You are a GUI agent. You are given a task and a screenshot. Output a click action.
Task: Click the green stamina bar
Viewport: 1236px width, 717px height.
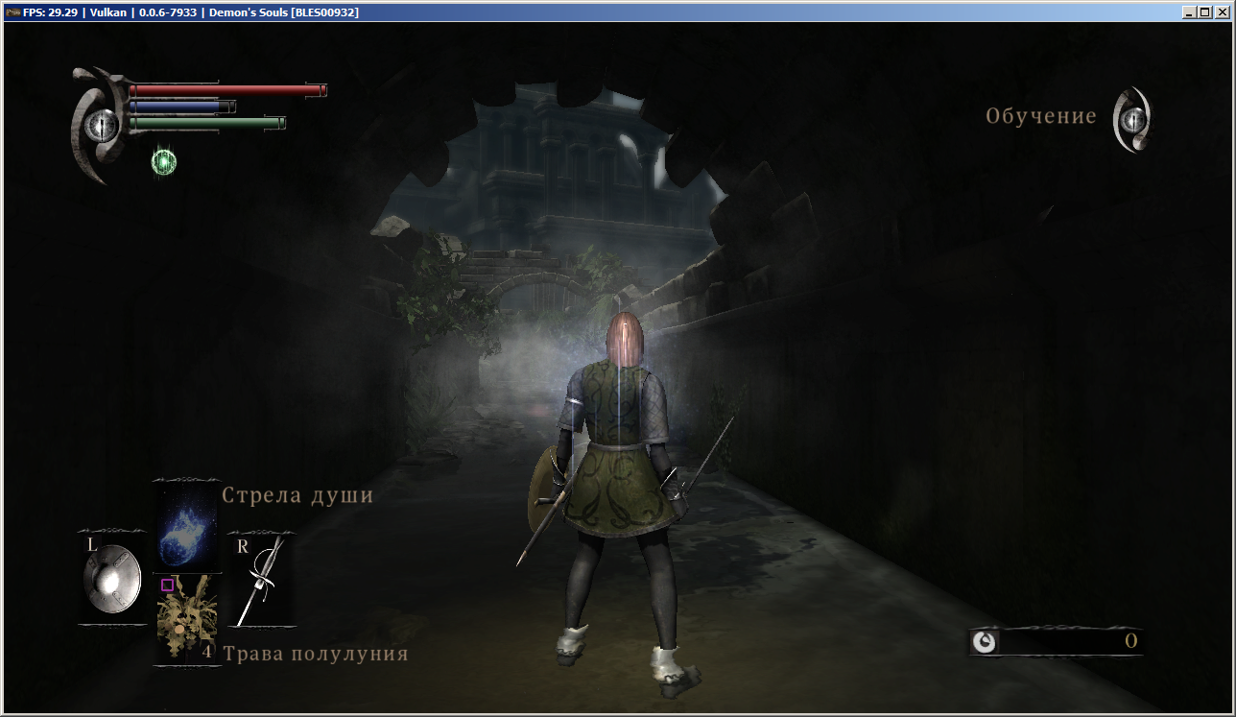pyautogui.click(x=207, y=123)
